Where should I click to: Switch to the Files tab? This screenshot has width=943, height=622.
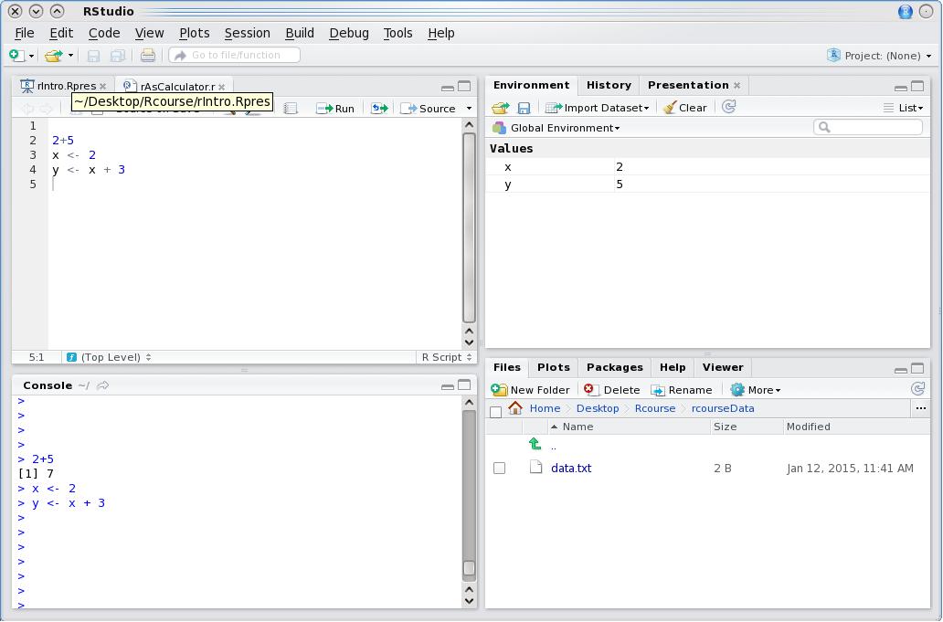click(x=507, y=367)
